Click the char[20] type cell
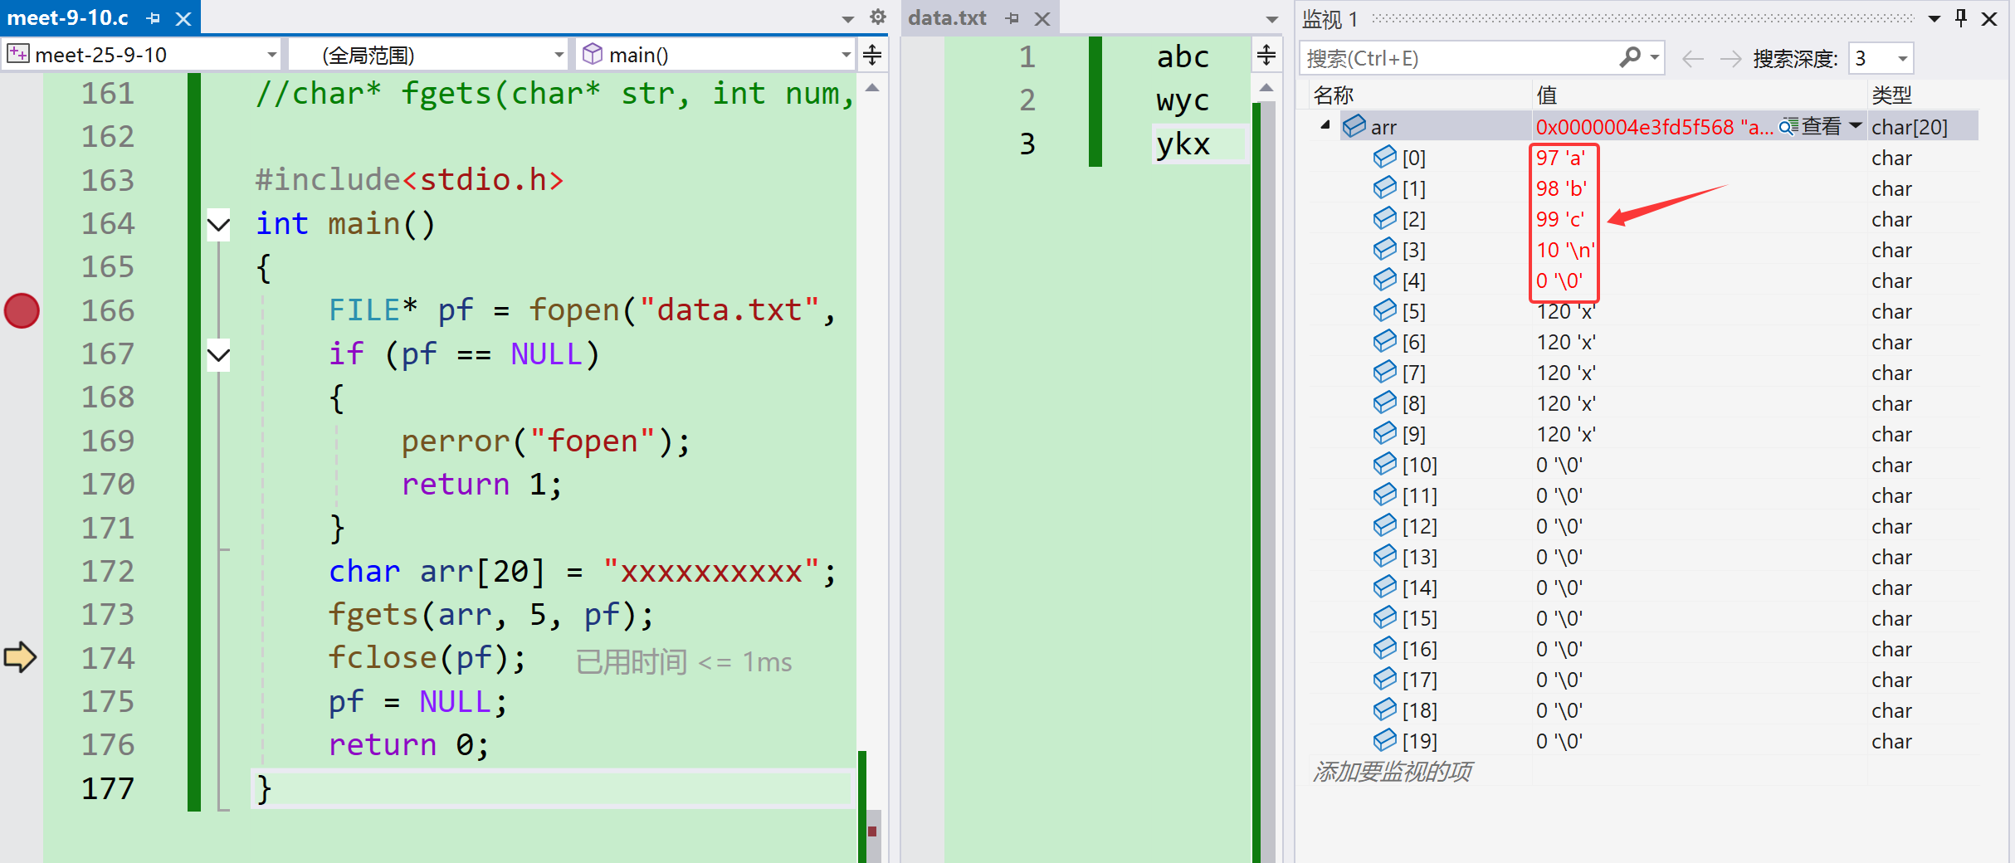Image resolution: width=2015 pixels, height=863 pixels. [x=1910, y=127]
